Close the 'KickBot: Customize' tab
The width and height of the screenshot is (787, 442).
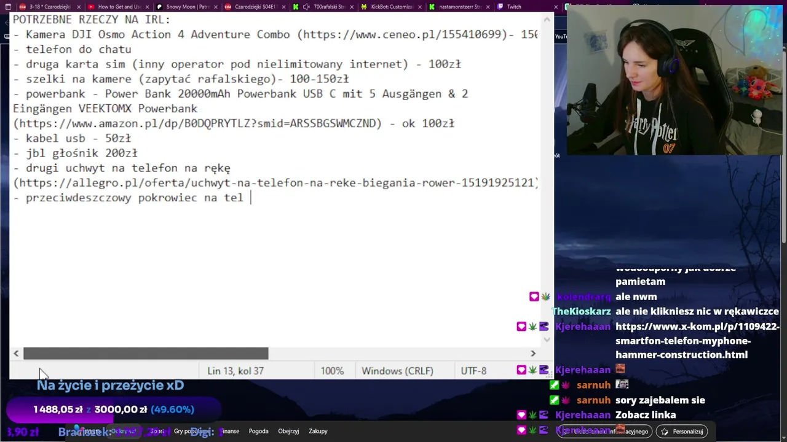tap(420, 7)
